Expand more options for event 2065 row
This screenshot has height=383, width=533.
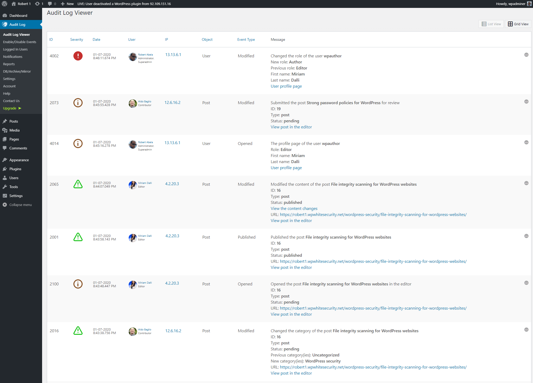tap(526, 183)
